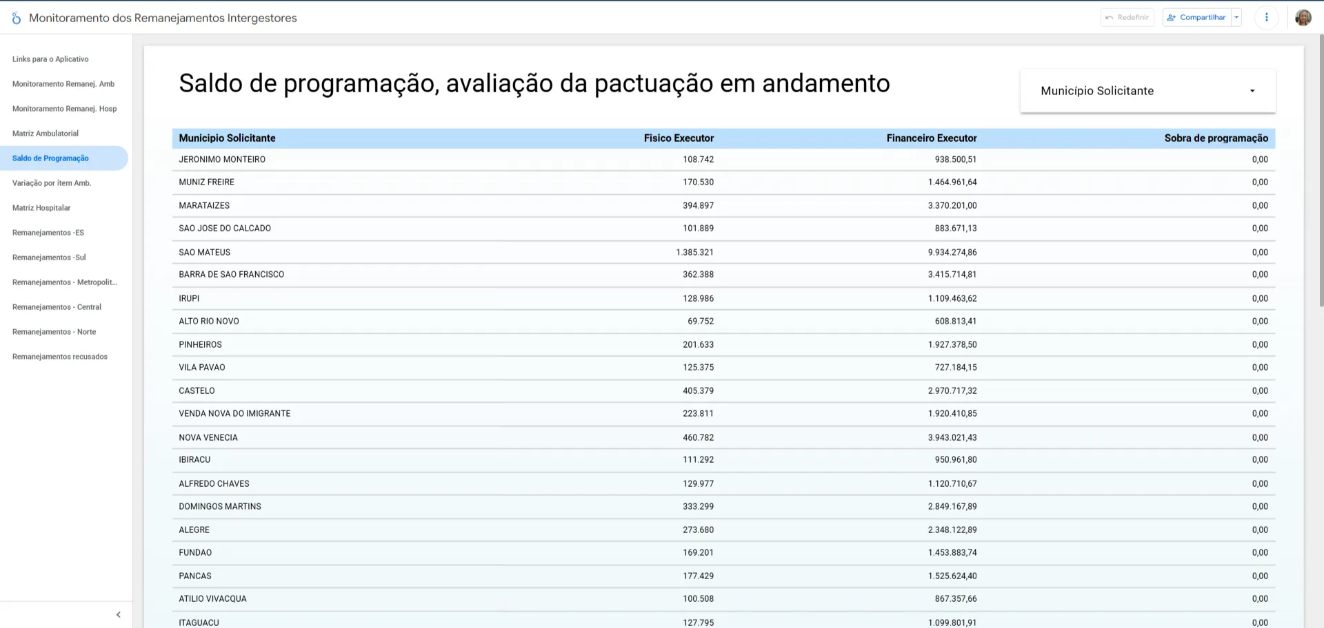Select Matriz Ambulatorial in sidebar
This screenshot has width=1324, height=628.
click(x=46, y=134)
